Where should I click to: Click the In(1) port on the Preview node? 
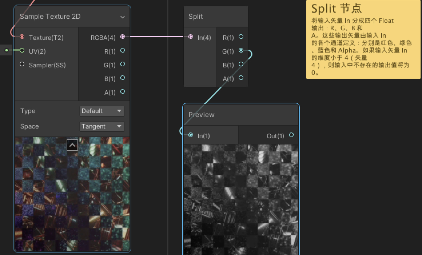[x=190, y=135]
